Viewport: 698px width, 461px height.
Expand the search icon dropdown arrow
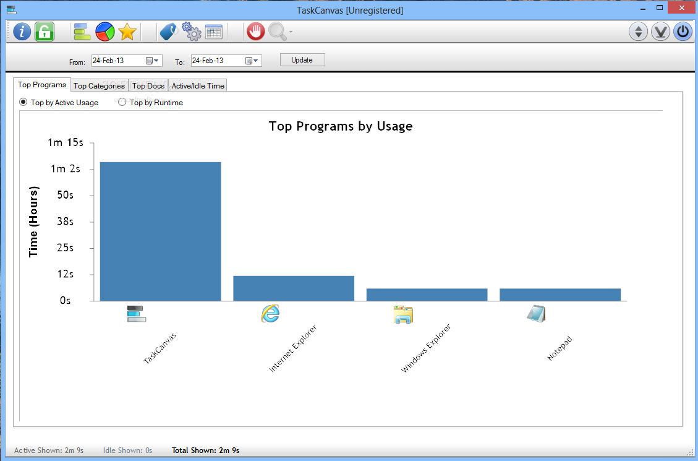click(x=291, y=32)
